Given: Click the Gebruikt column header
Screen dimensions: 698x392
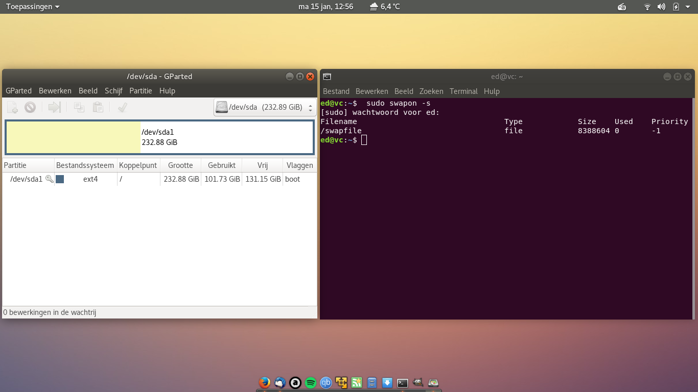Looking at the screenshot, I should (x=221, y=165).
